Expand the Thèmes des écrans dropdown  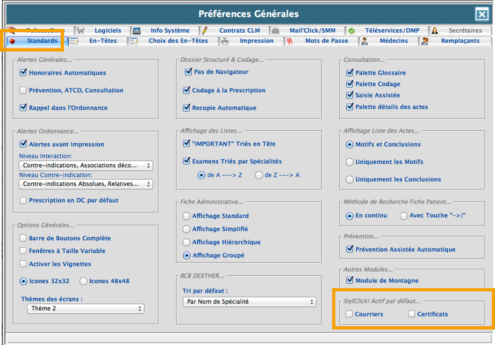tap(85, 309)
